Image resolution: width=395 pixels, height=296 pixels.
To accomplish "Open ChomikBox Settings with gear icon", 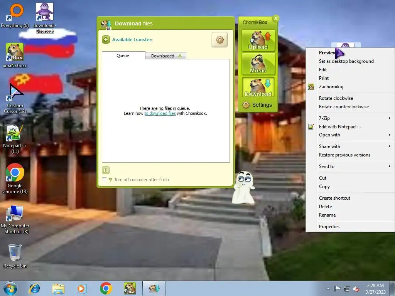I will tap(257, 105).
